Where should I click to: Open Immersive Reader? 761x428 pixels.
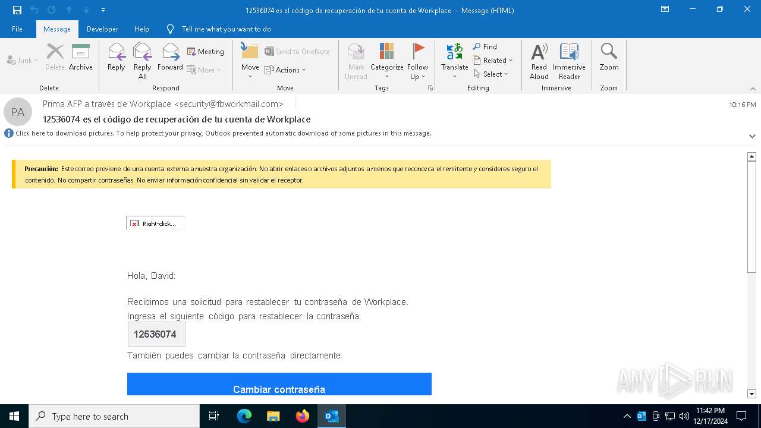click(x=570, y=61)
